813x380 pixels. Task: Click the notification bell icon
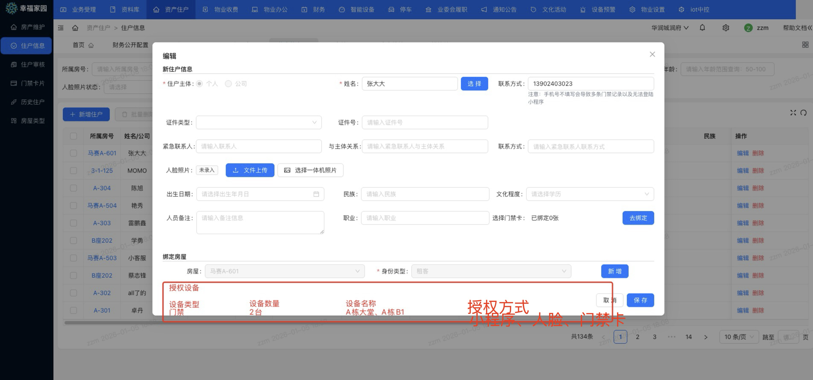(702, 28)
